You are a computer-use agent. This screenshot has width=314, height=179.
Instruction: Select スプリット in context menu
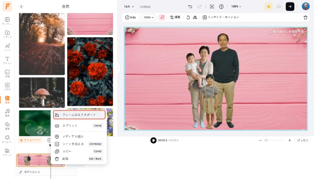point(78,126)
